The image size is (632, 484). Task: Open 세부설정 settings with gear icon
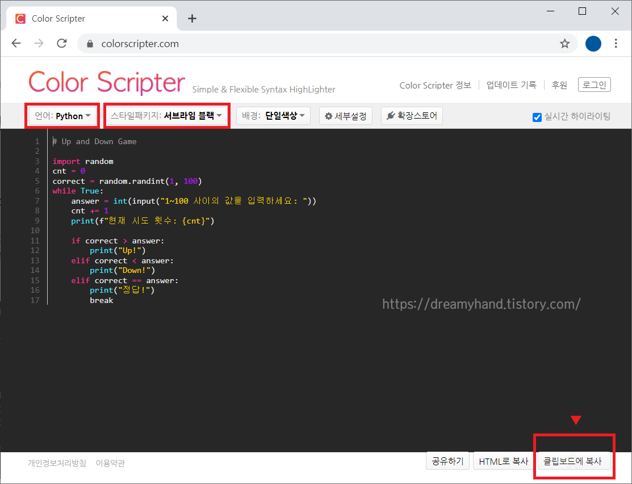click(345, 116)
